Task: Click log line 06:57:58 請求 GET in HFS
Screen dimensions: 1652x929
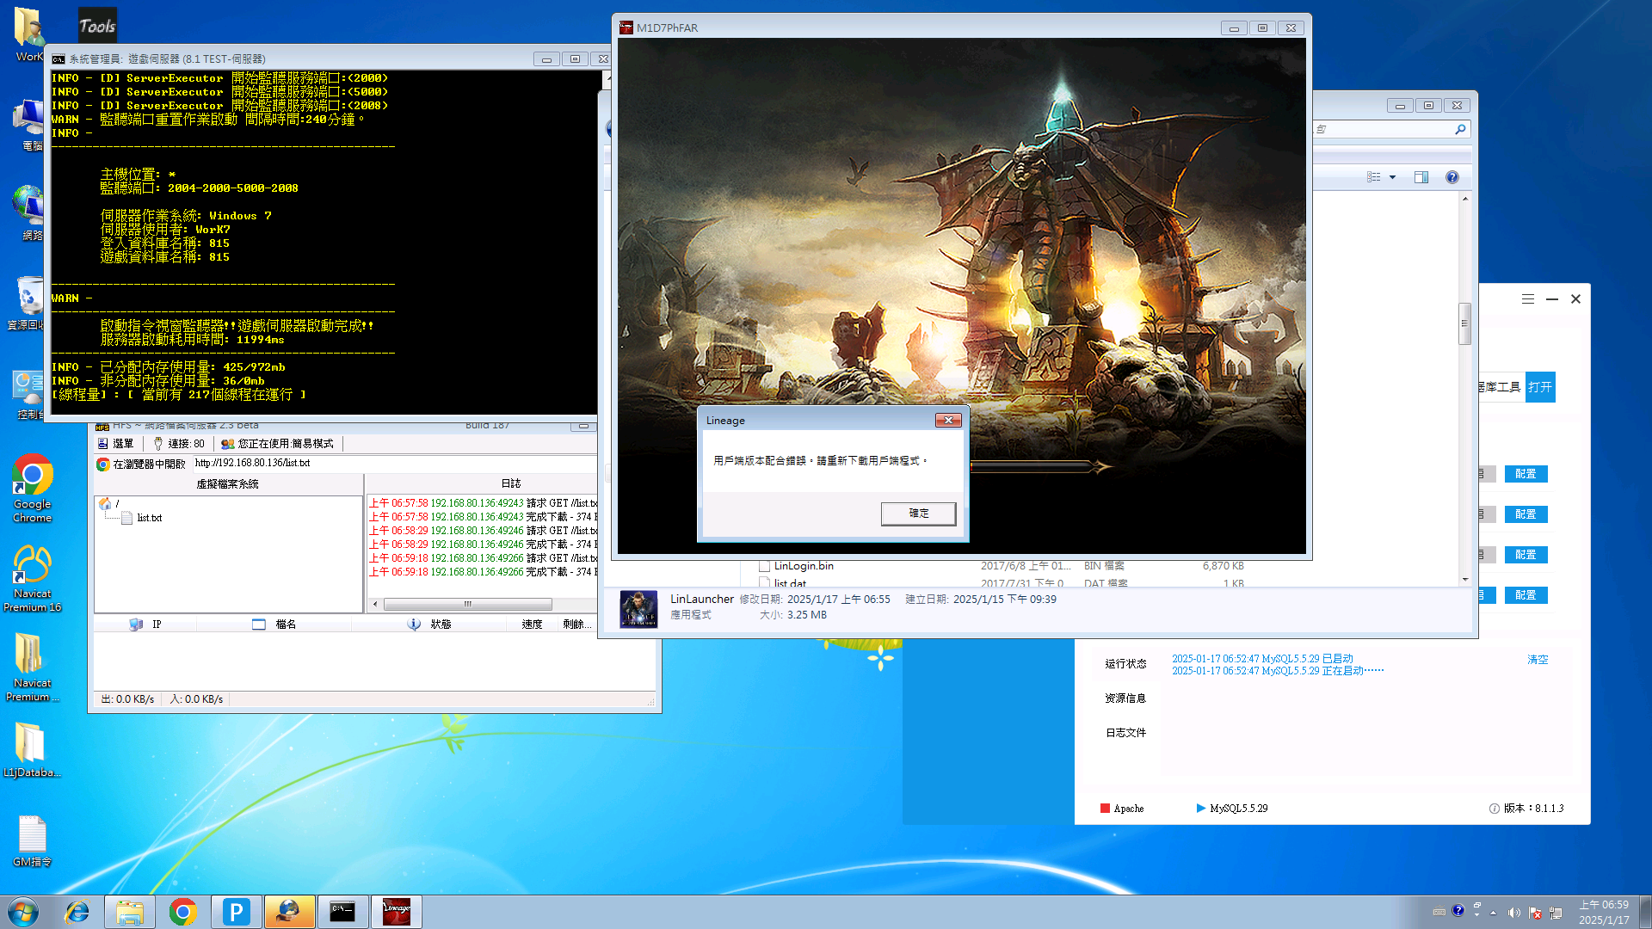Action: coord(484,503)
